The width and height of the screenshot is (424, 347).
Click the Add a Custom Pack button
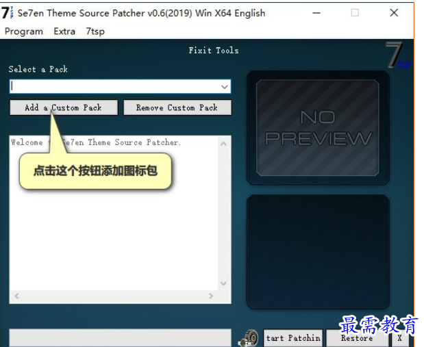(64, 107)
